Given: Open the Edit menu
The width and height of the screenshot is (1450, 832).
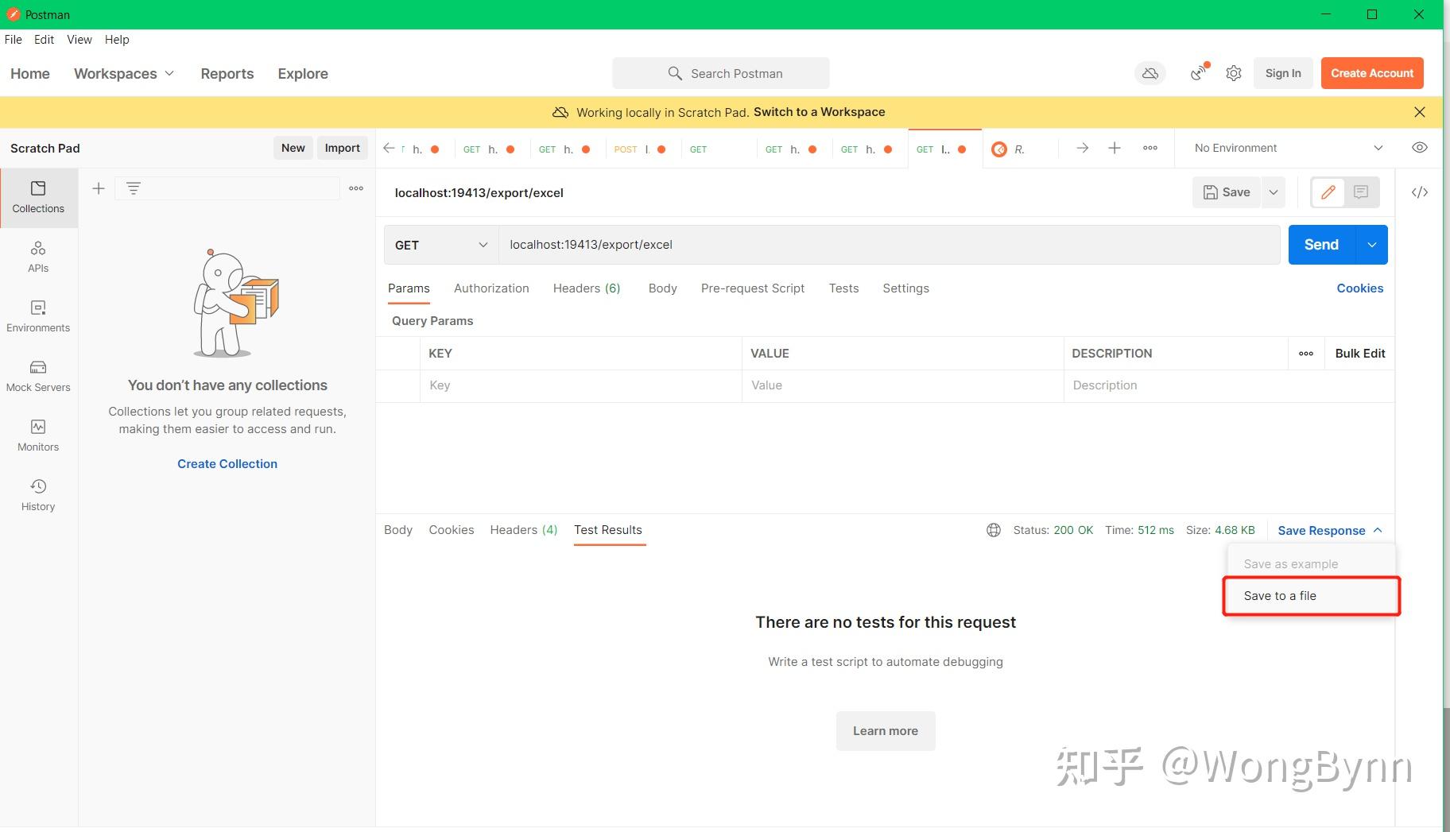Looking at the screenshot, I should click(44, 40).
